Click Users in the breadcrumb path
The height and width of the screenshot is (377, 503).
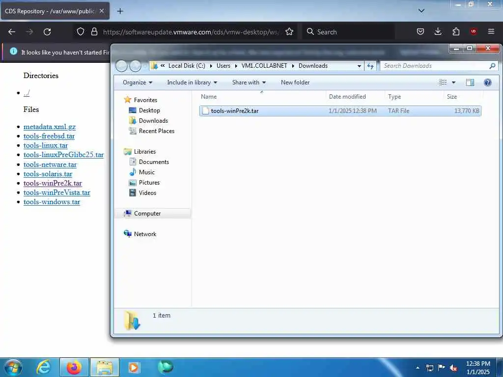tap(224, 66)
